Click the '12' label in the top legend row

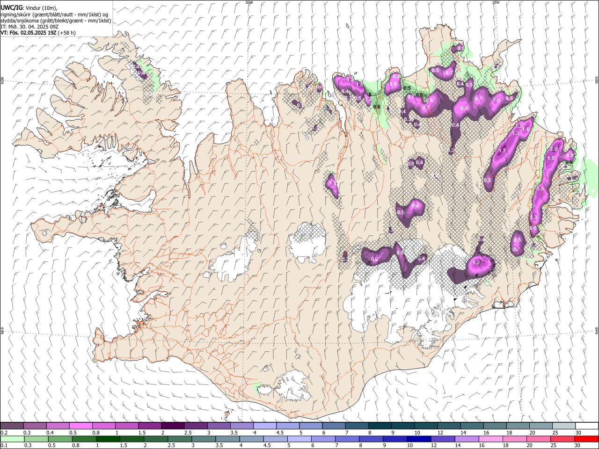click(x=440, y=433)
